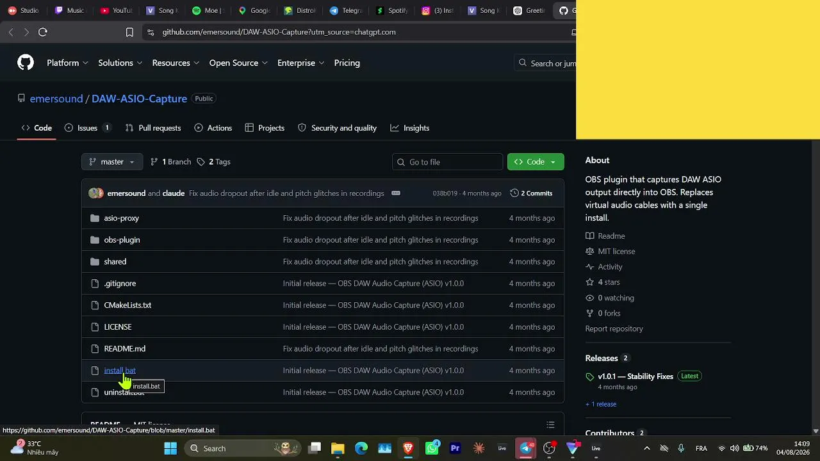Switch to the Issues tab
This screenshot has width=820, height=461.
[87, 128]
